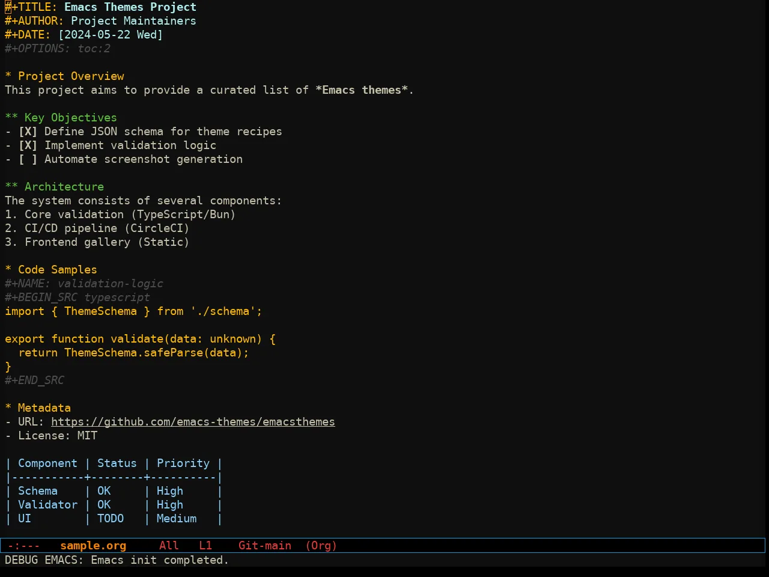The width and height of the screenshot is (769, 577).
Task: Click the 'Status' table header cell
Action: 117,463
